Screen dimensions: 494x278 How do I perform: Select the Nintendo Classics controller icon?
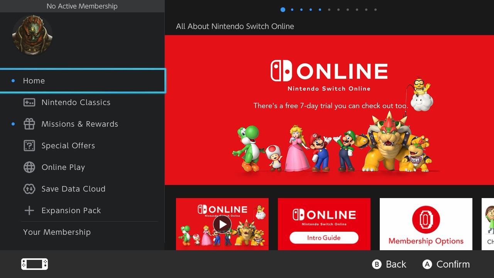point(29,102)
